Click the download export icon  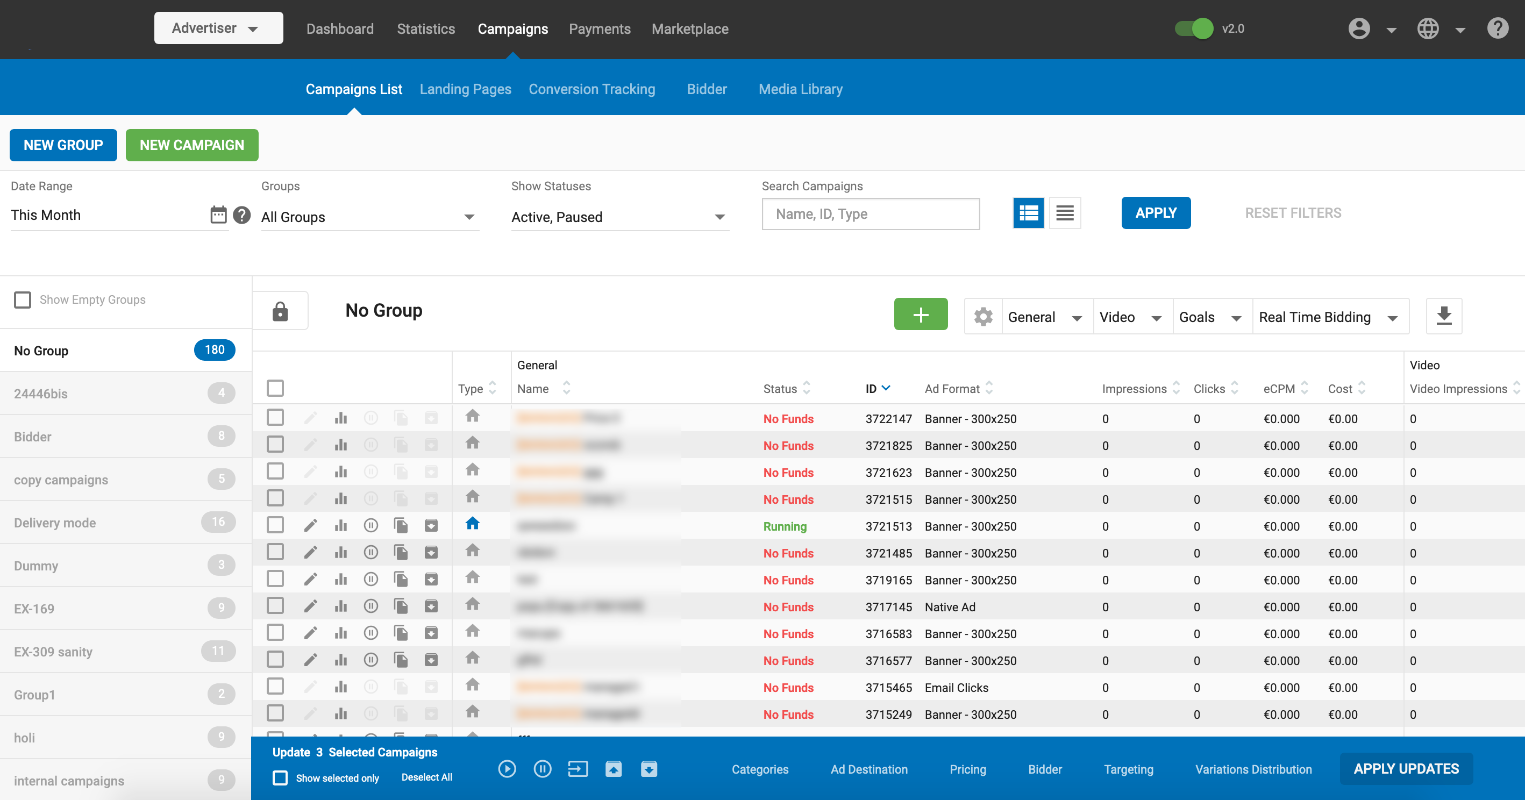click(1444, 316)
